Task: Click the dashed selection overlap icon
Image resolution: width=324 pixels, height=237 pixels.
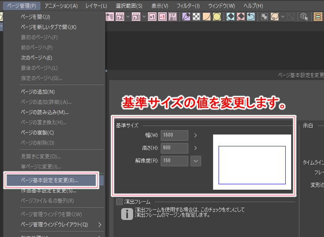Action: (264, 17)
